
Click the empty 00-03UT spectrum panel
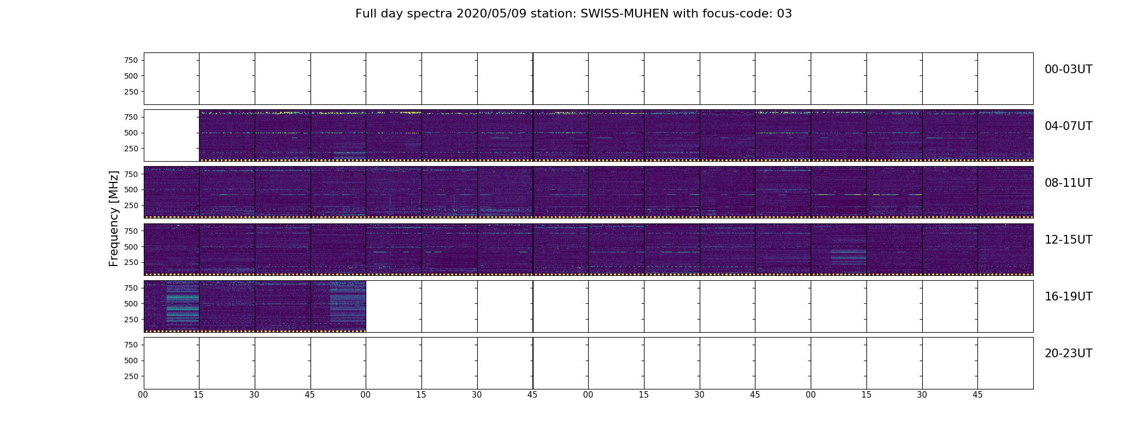click(x=588, y=79)
